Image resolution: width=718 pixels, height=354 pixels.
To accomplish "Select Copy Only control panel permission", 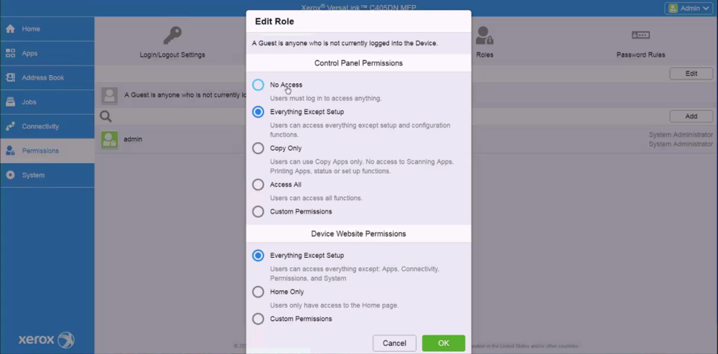I will tap(258, 148).
